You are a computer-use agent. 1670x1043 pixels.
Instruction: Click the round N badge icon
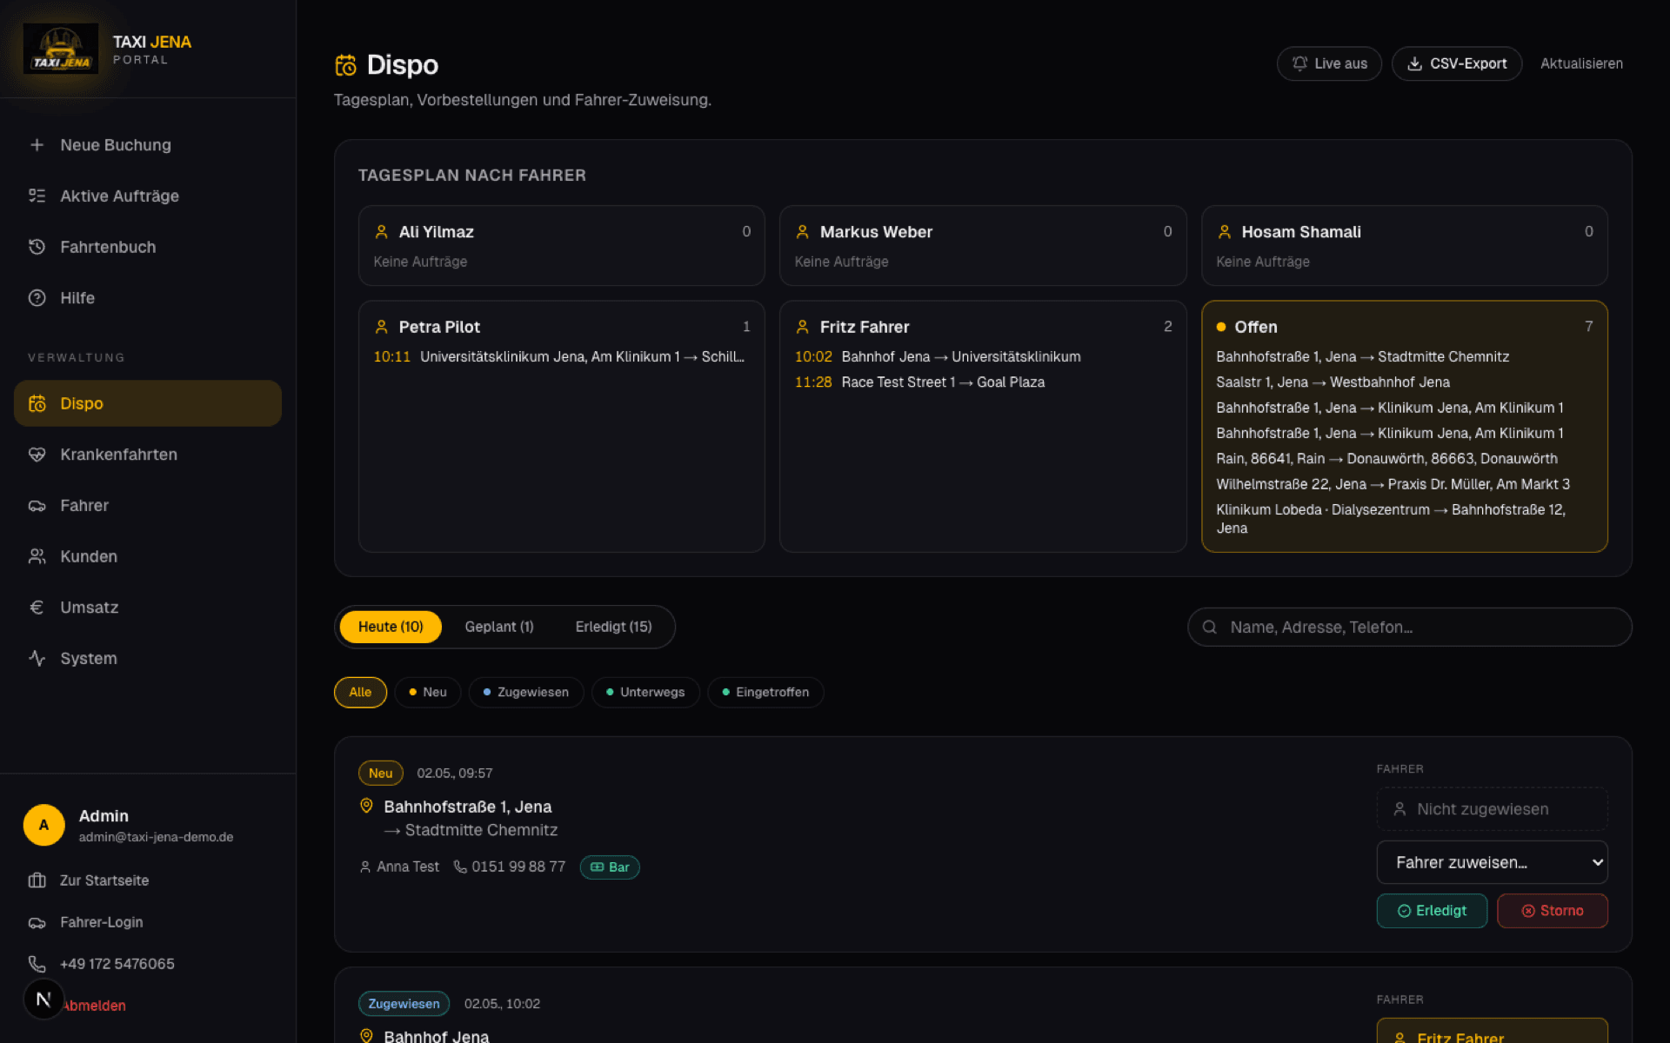click(43, 1000)
